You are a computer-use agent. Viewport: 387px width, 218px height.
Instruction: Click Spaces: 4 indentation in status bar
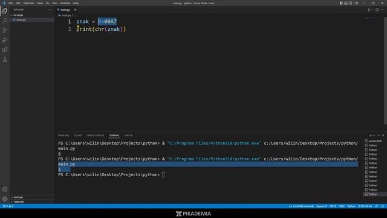[x=321, y=206]
